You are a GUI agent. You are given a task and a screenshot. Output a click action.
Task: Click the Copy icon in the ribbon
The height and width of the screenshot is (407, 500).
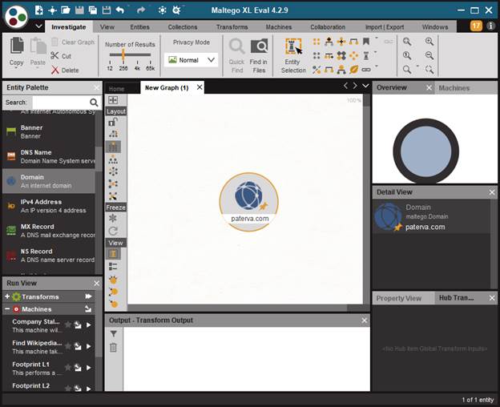(x=17, y=46)
